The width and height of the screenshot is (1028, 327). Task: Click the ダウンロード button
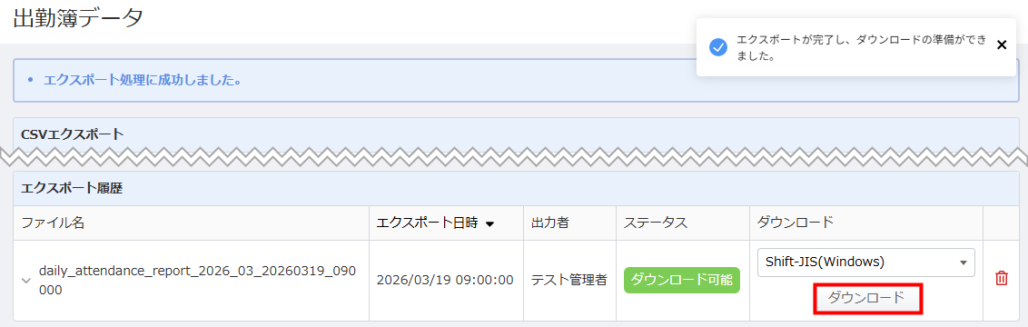tap(866, 298)
